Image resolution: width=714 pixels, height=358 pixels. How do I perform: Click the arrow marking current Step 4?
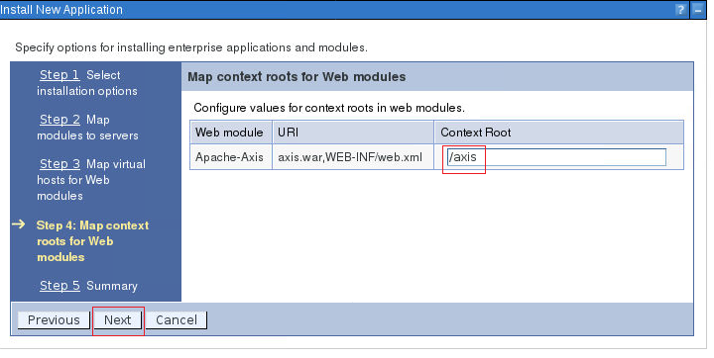[x=19, y=224]
